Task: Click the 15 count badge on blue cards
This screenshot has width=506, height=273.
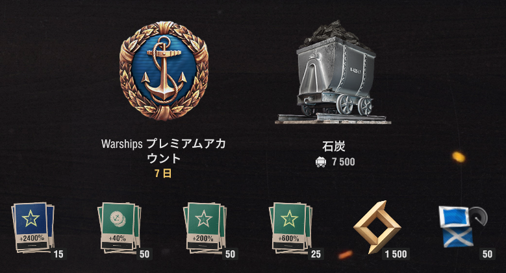Action: coord(58,254)
